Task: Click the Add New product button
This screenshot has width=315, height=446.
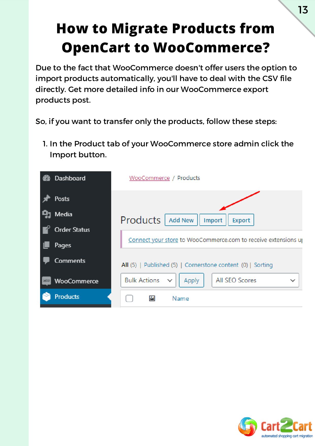Action: click(181, 220)
